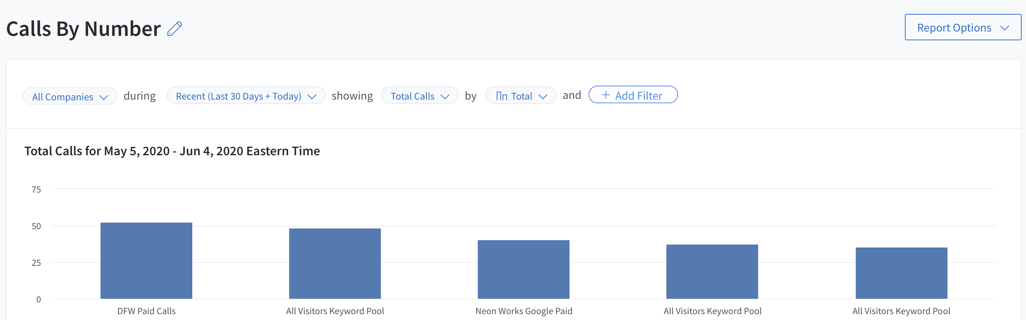Click the Total Calls for May 5, 2020 chart heading
Viewport: 1026px width, 320px height.
(x=172, y=151)
